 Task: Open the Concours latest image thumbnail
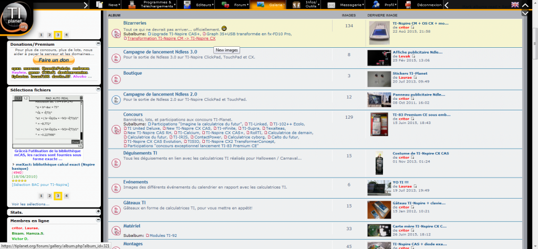pos(379,124)
